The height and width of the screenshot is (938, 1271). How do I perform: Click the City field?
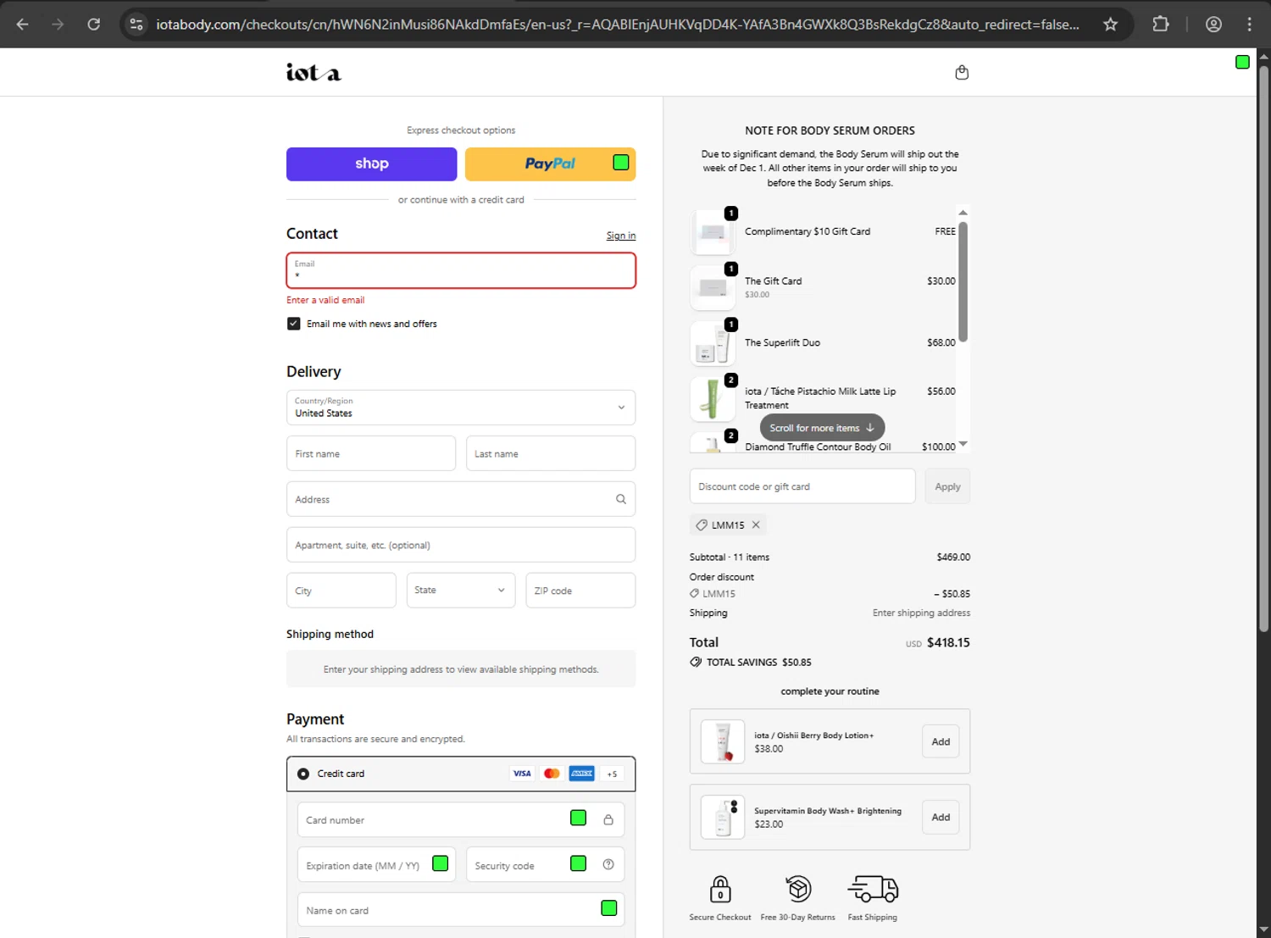coord(341,591)
